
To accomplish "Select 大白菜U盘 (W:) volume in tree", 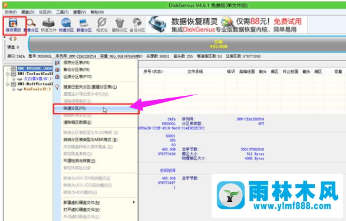I will coord(38,79).
